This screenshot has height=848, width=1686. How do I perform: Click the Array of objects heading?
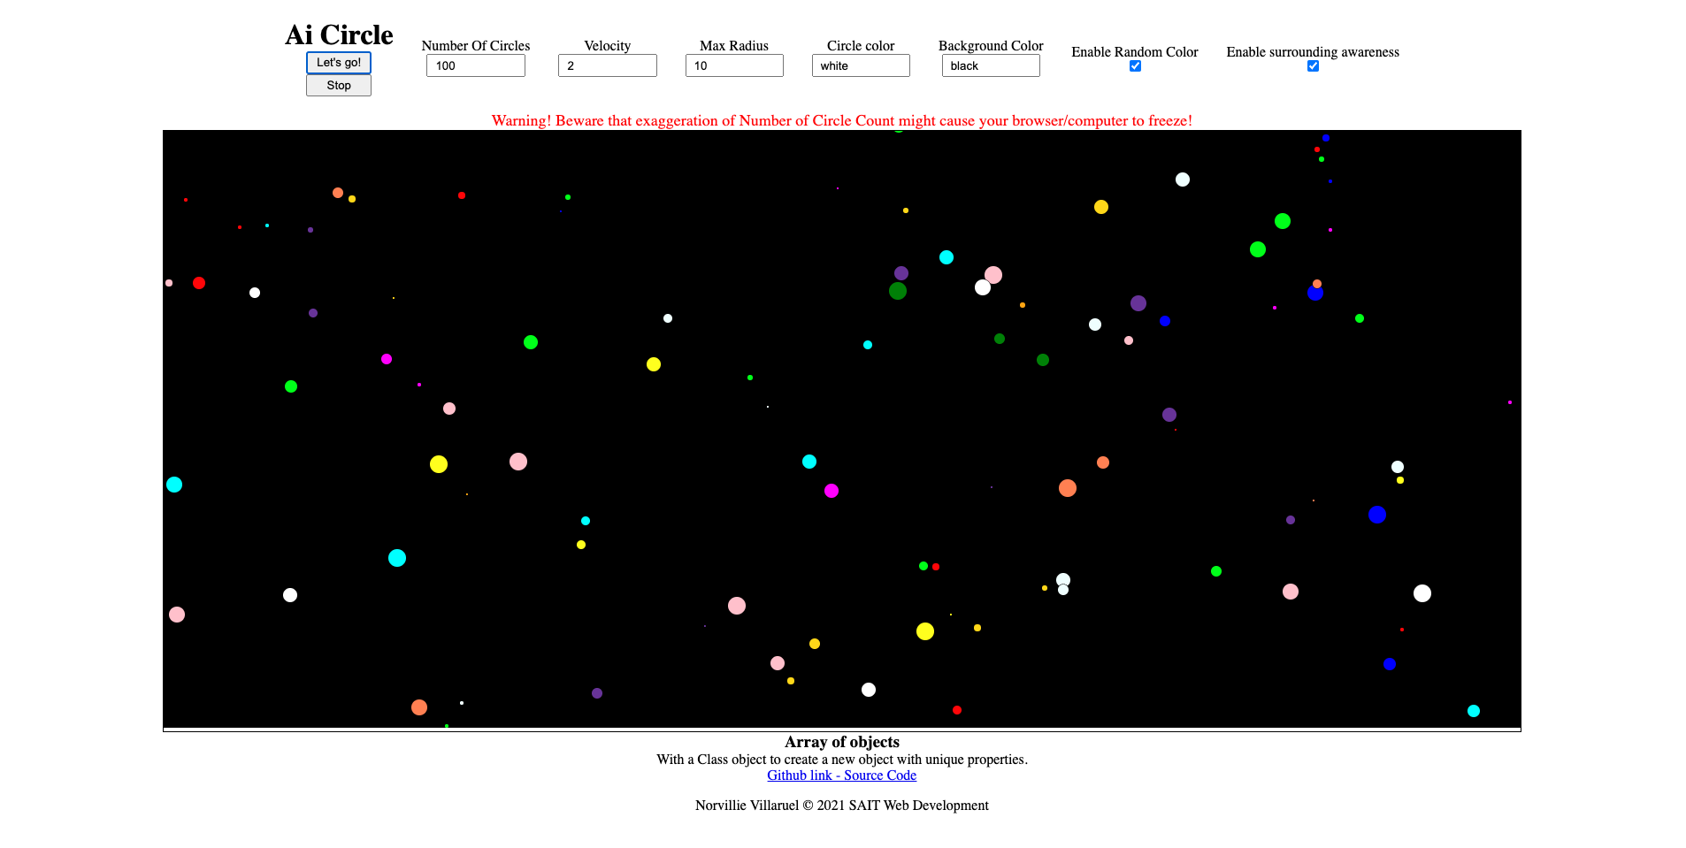[841, 742]
